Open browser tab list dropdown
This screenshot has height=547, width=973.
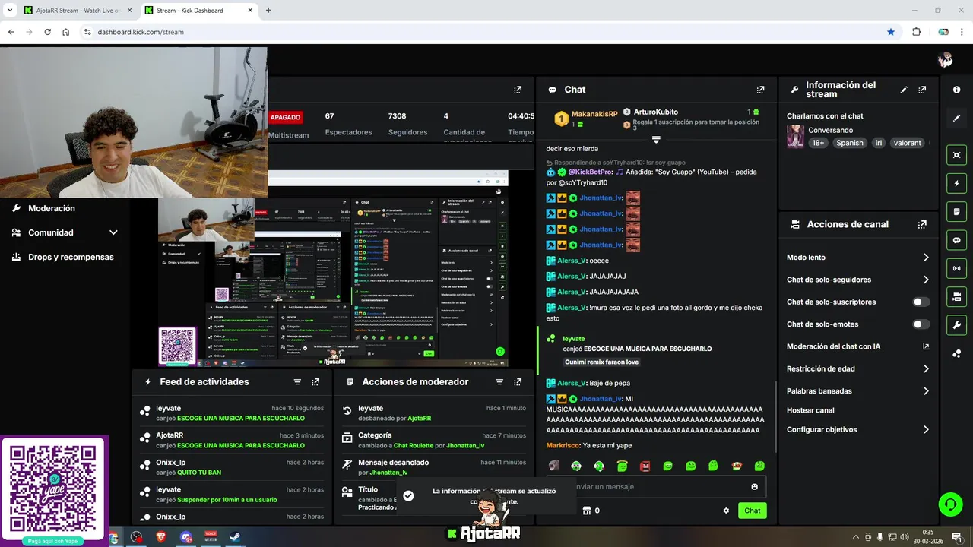(x=10, y=11)
